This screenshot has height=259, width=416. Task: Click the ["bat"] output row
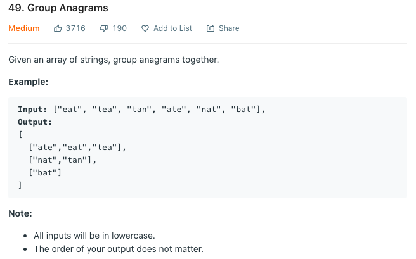[45, 173]
